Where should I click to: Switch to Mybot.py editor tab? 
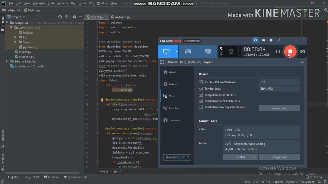[x=97, y=17]
